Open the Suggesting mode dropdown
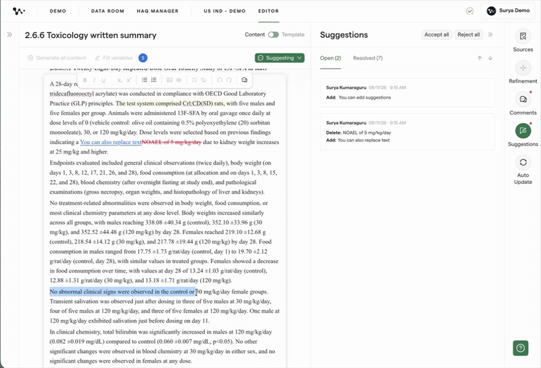Image resolution: width=541 pixels, height=368 pixels. [280, 58]
